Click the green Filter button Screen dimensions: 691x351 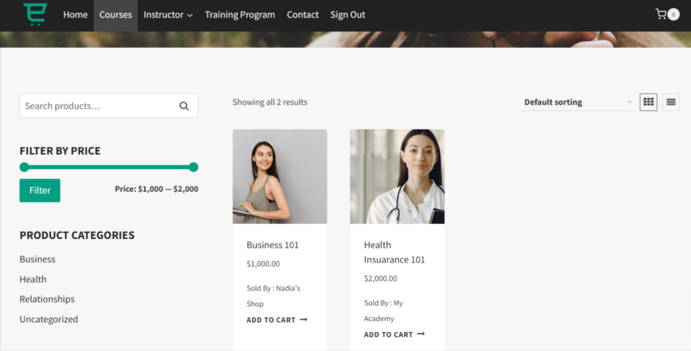click(40, 190)
